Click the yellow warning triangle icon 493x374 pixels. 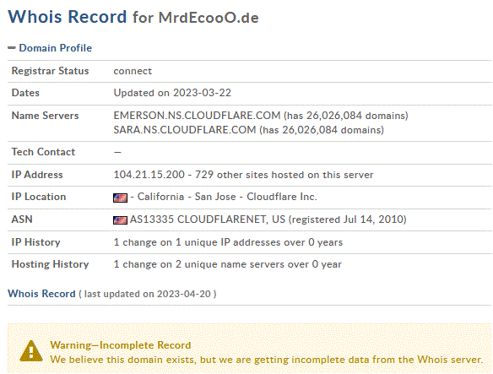[x=30, y=350]
